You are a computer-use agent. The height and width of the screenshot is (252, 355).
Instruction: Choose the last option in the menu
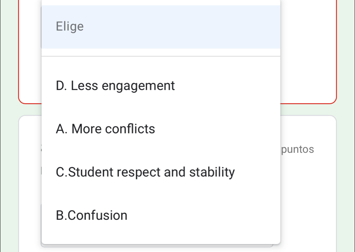tap(92, 215)
